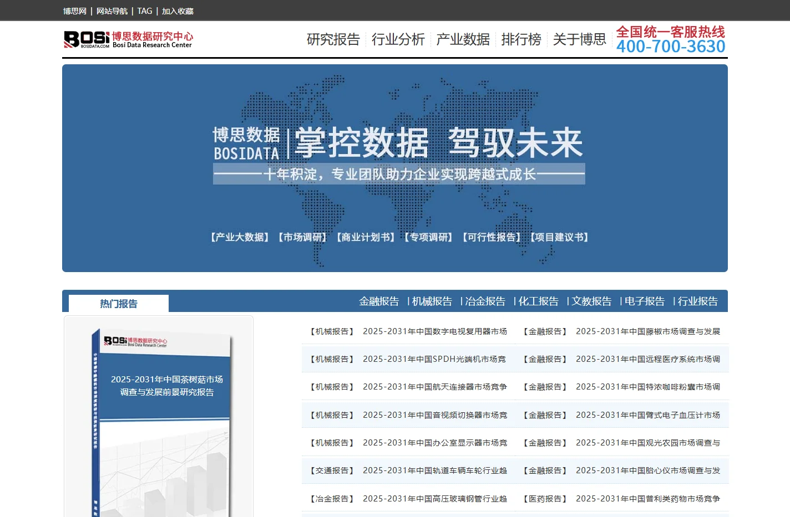Open the 特浓咖啡粉囊市场 report
Viewport: 790px width, 517px height.
[648, 387]
